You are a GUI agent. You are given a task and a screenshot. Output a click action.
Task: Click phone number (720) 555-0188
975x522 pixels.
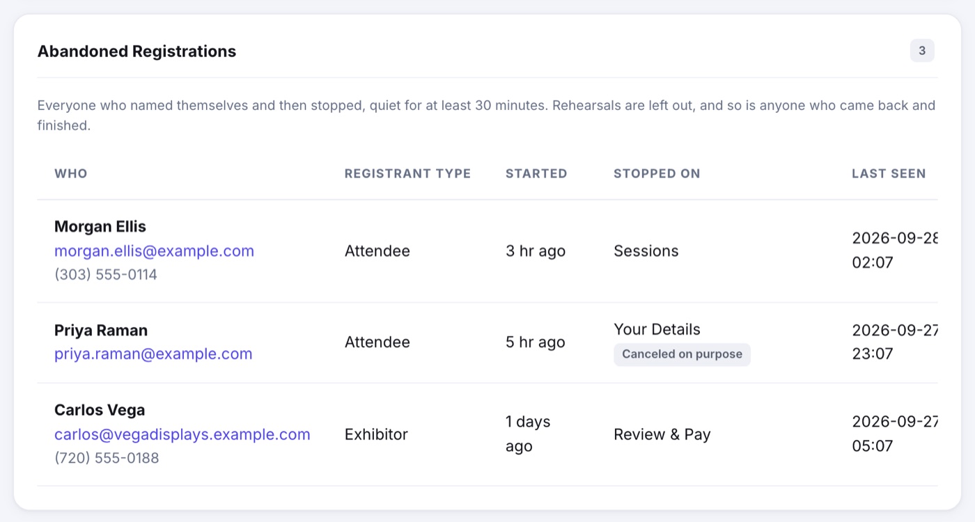(x=107, y=458)
